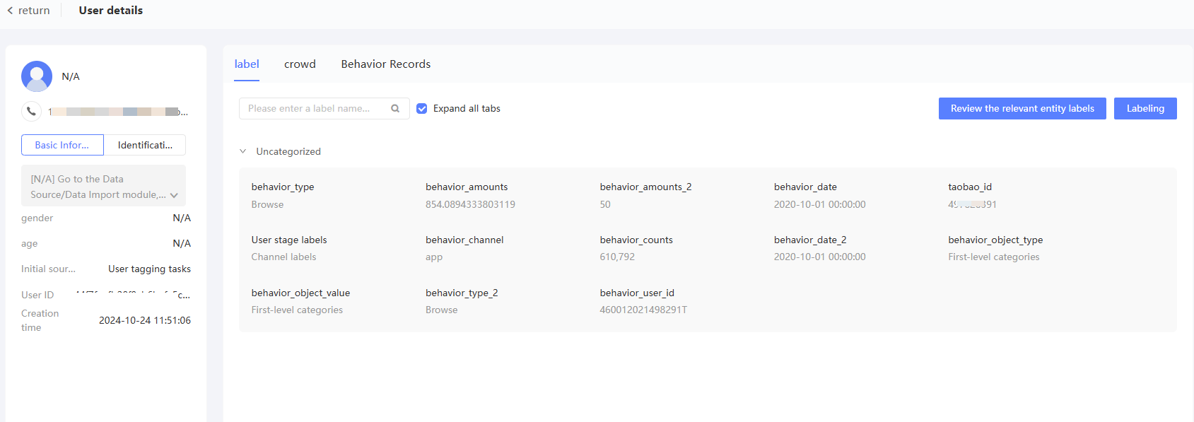Click the behavior_user_id value
This screenshot has width=1194, height=422.
coord(643,310)
